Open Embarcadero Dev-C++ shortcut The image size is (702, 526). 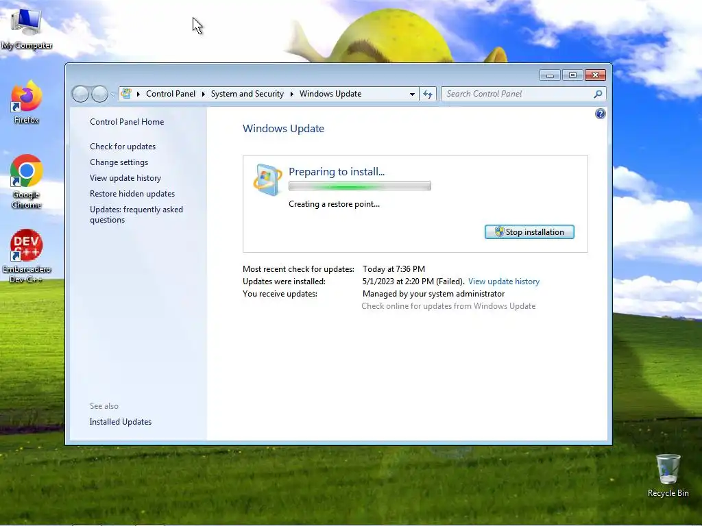point(27,256)
